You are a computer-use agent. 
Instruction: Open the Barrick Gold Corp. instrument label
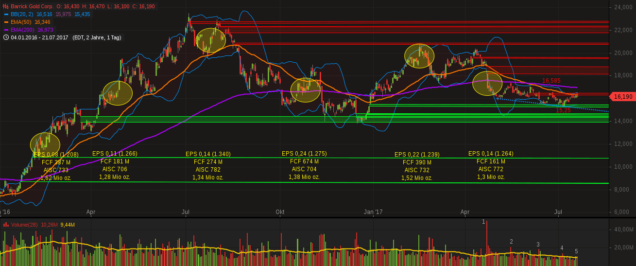pyautogui.click(x=31, y=6)
